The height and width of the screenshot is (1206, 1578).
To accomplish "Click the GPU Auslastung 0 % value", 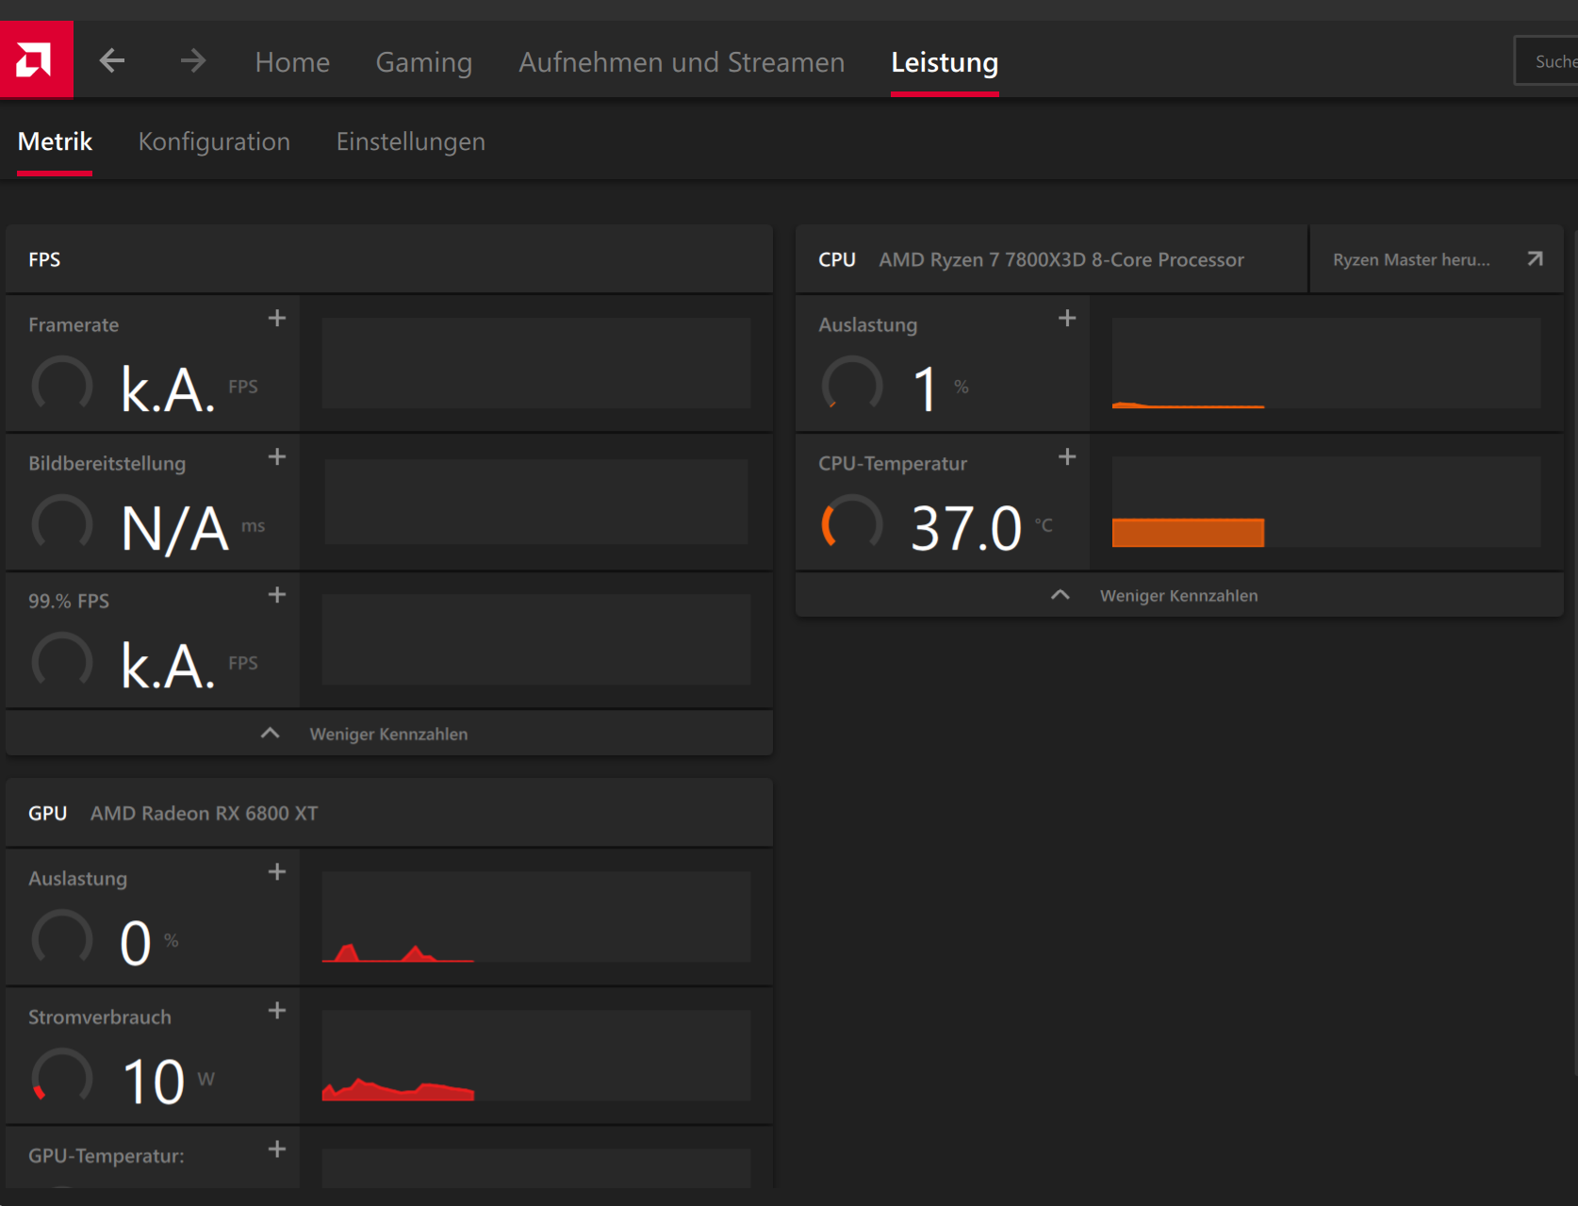I will (x=136, y=942).
